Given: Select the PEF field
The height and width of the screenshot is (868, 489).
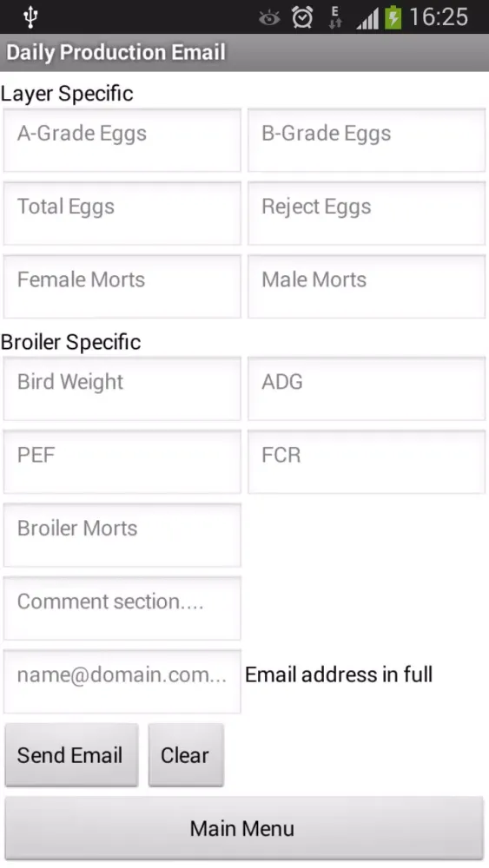Looking at the screenshot, I should (x=122, y=461).
